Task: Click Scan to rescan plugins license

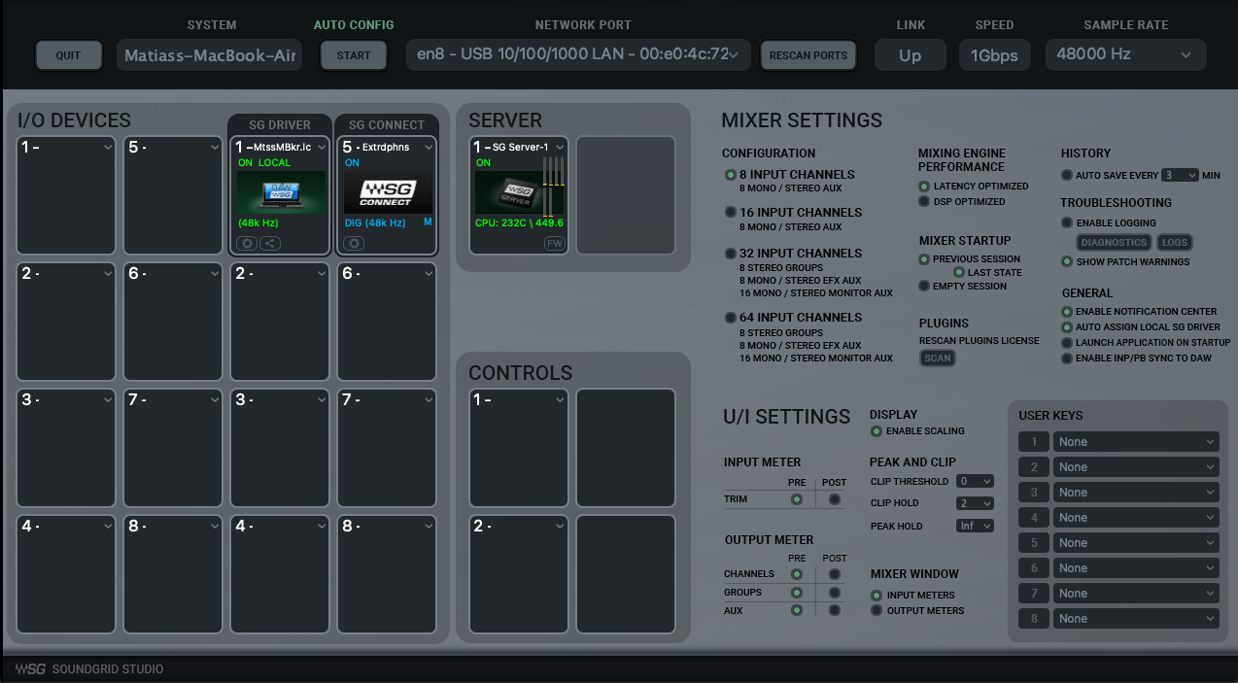Action: coord(938,358)
